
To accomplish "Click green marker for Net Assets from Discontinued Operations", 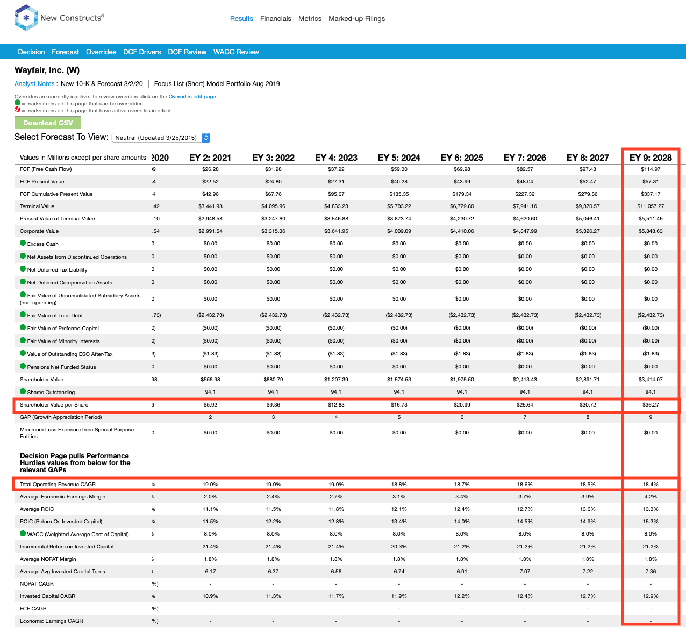I will [x=23, y=256].
